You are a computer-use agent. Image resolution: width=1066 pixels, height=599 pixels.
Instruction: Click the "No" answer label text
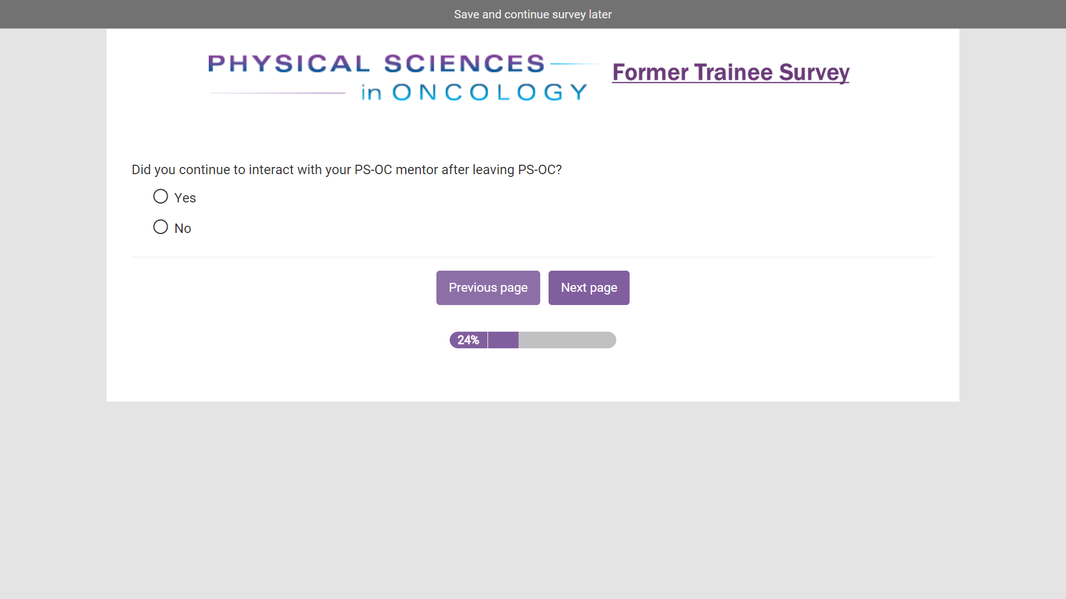pyautogui.click(x=183, y=229)
